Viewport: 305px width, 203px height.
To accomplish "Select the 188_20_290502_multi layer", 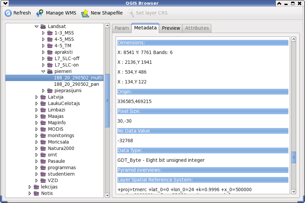I will [x=78, y=78].
